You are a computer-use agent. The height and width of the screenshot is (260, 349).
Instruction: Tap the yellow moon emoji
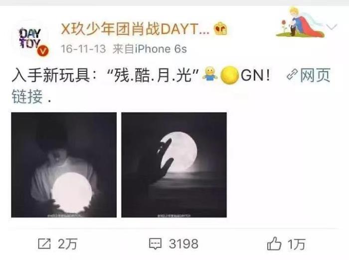(x=230, y=75)
